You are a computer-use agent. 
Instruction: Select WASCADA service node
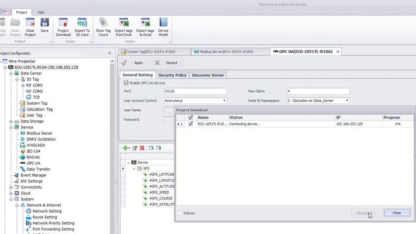(x=36, y=145)
